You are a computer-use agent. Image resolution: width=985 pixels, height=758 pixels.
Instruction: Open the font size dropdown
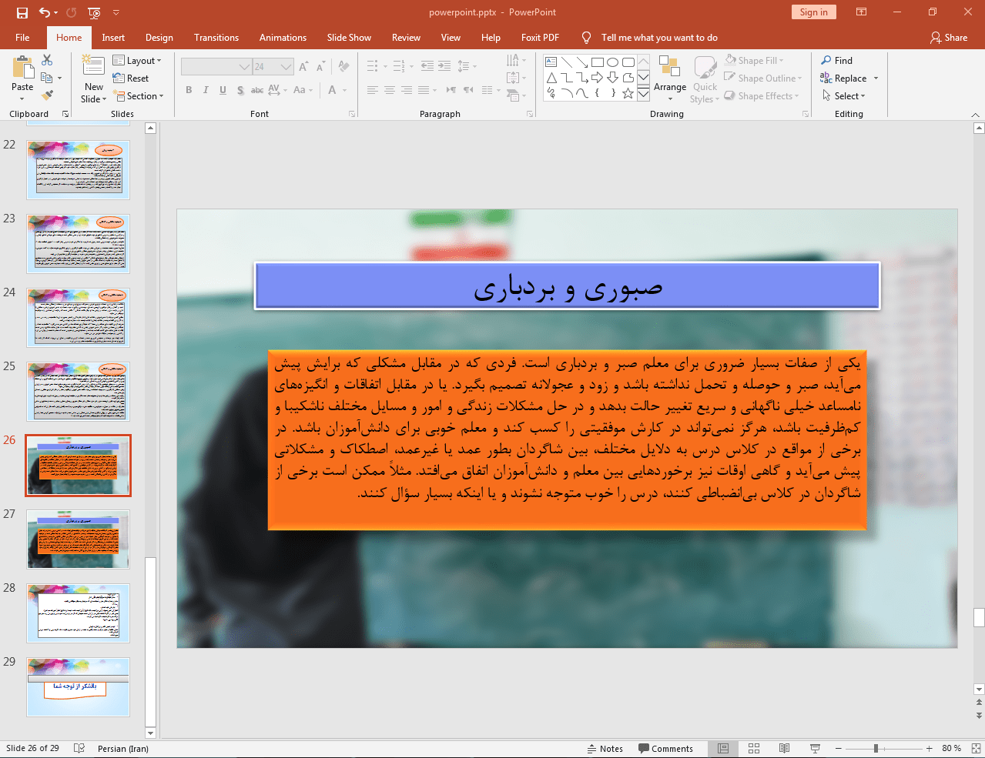pyautogui.click(x=286, y=67)
